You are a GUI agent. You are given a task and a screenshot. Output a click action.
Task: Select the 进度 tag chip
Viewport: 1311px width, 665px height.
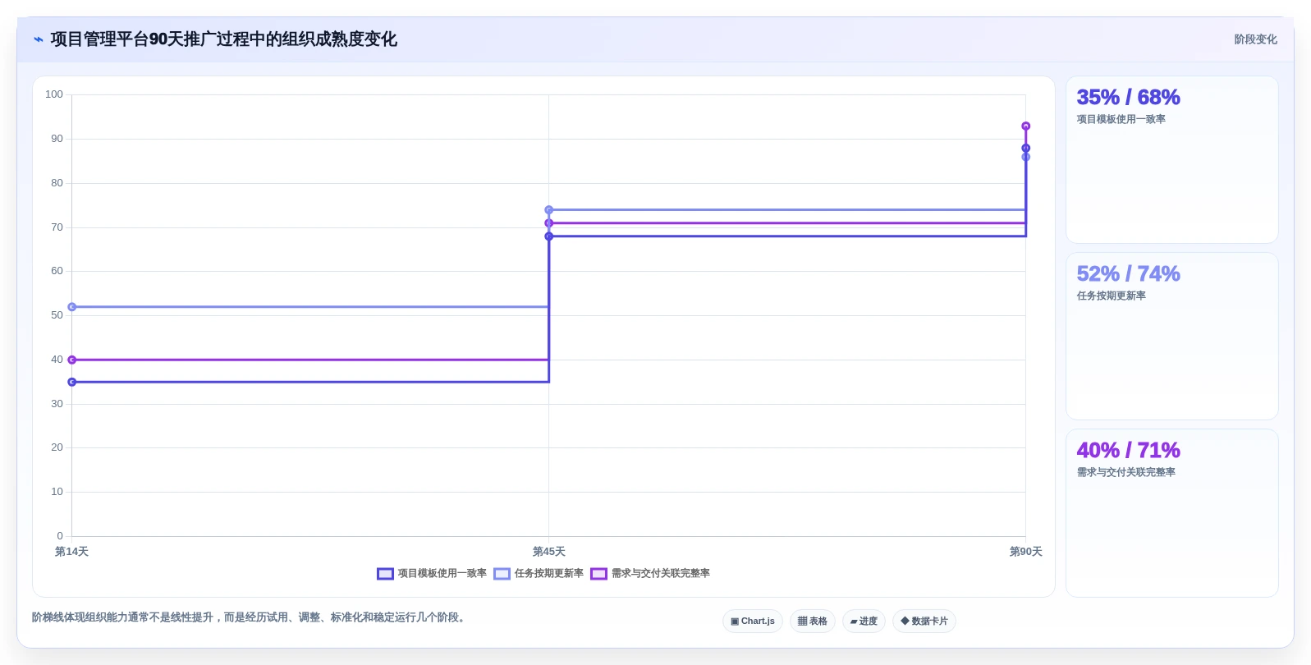click(864, 621)
